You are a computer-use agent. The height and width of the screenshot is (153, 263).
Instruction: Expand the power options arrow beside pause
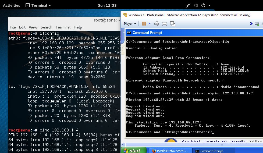point(150,24)
